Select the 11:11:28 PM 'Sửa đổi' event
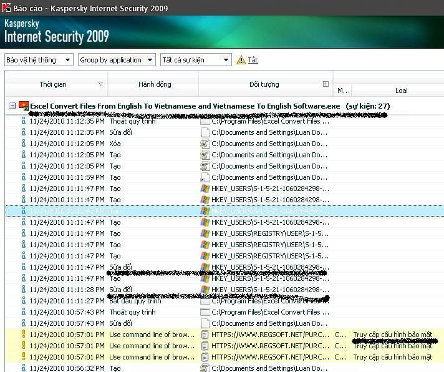 (x=224, y=290)
